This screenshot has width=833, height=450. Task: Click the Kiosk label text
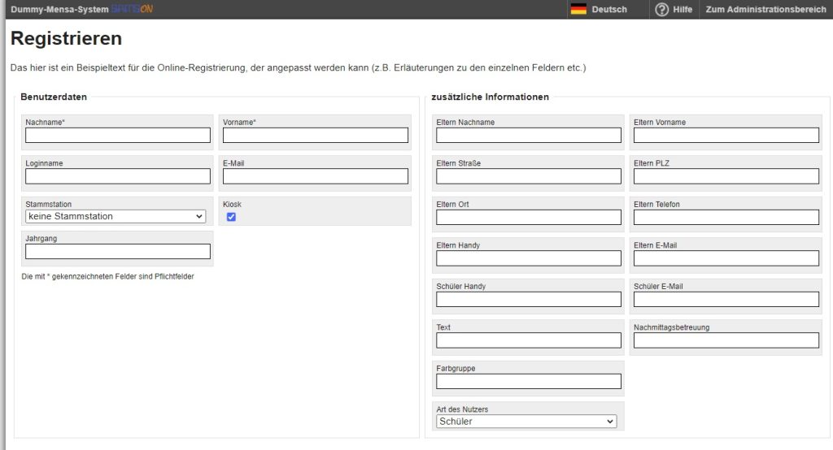pos(232,205)
